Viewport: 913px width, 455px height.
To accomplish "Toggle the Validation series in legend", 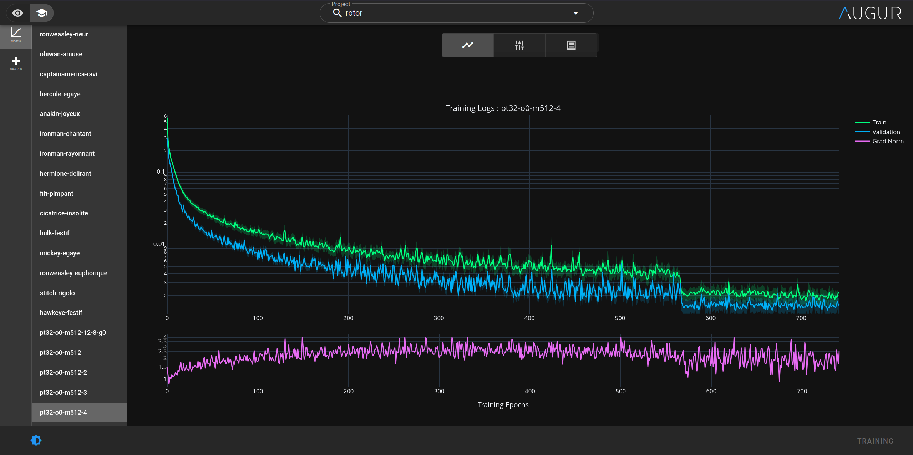I will coord(886,132).
